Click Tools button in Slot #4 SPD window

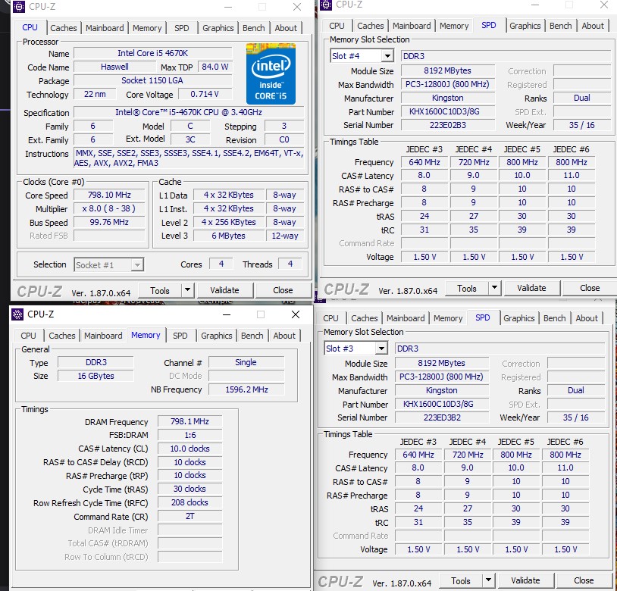(467, 288)
